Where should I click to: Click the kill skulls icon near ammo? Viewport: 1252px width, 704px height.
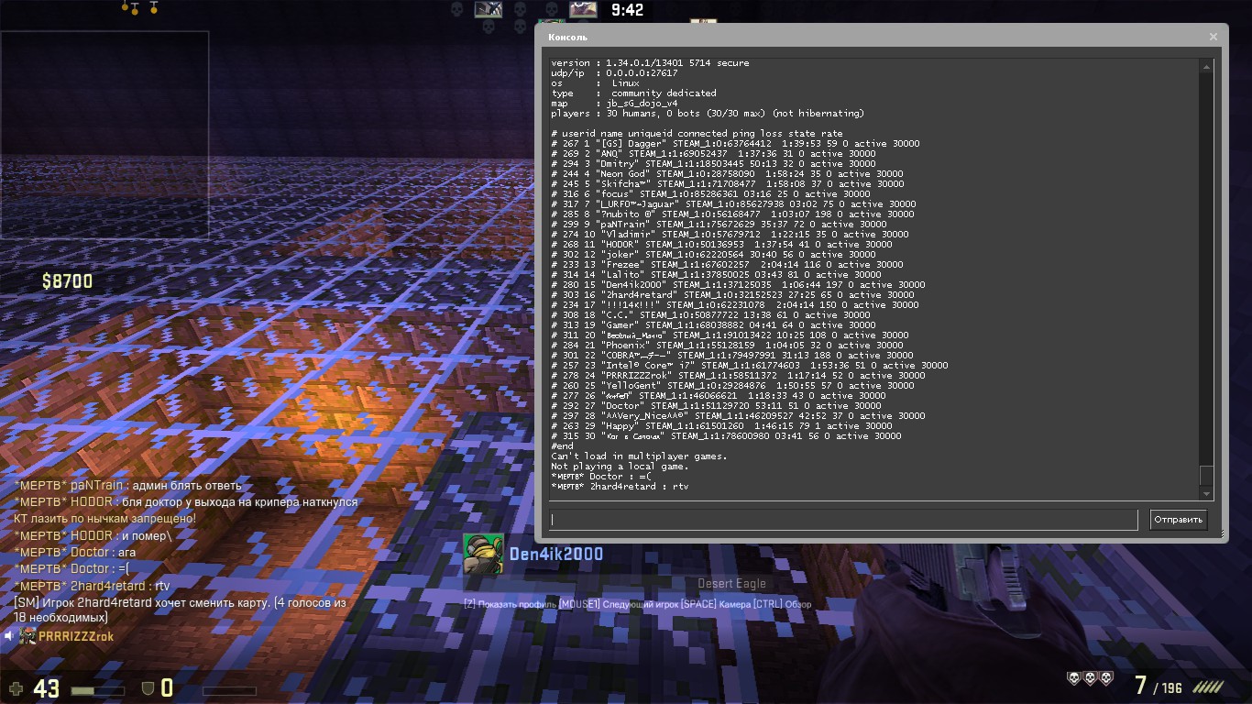coord(1090,678)
